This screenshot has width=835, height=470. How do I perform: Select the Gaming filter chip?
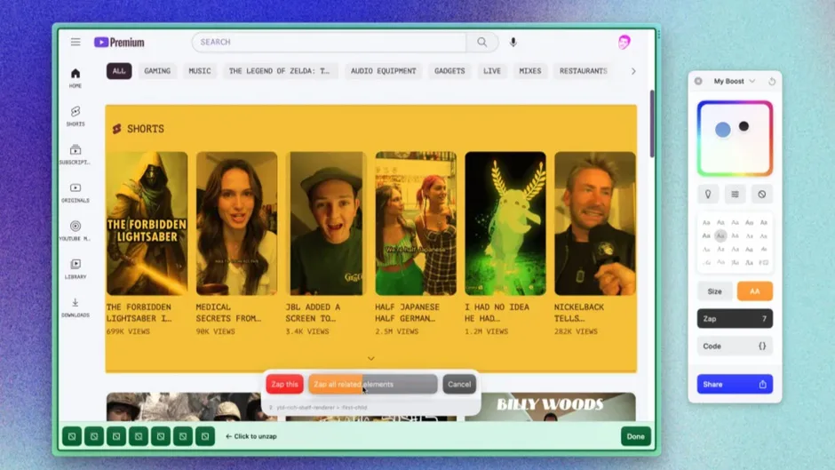pos(157,71)
